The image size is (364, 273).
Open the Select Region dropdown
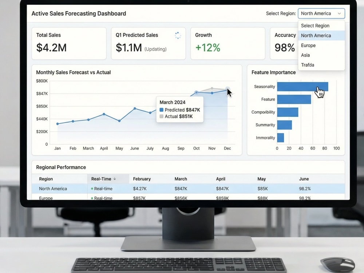(x=321, y=13)
